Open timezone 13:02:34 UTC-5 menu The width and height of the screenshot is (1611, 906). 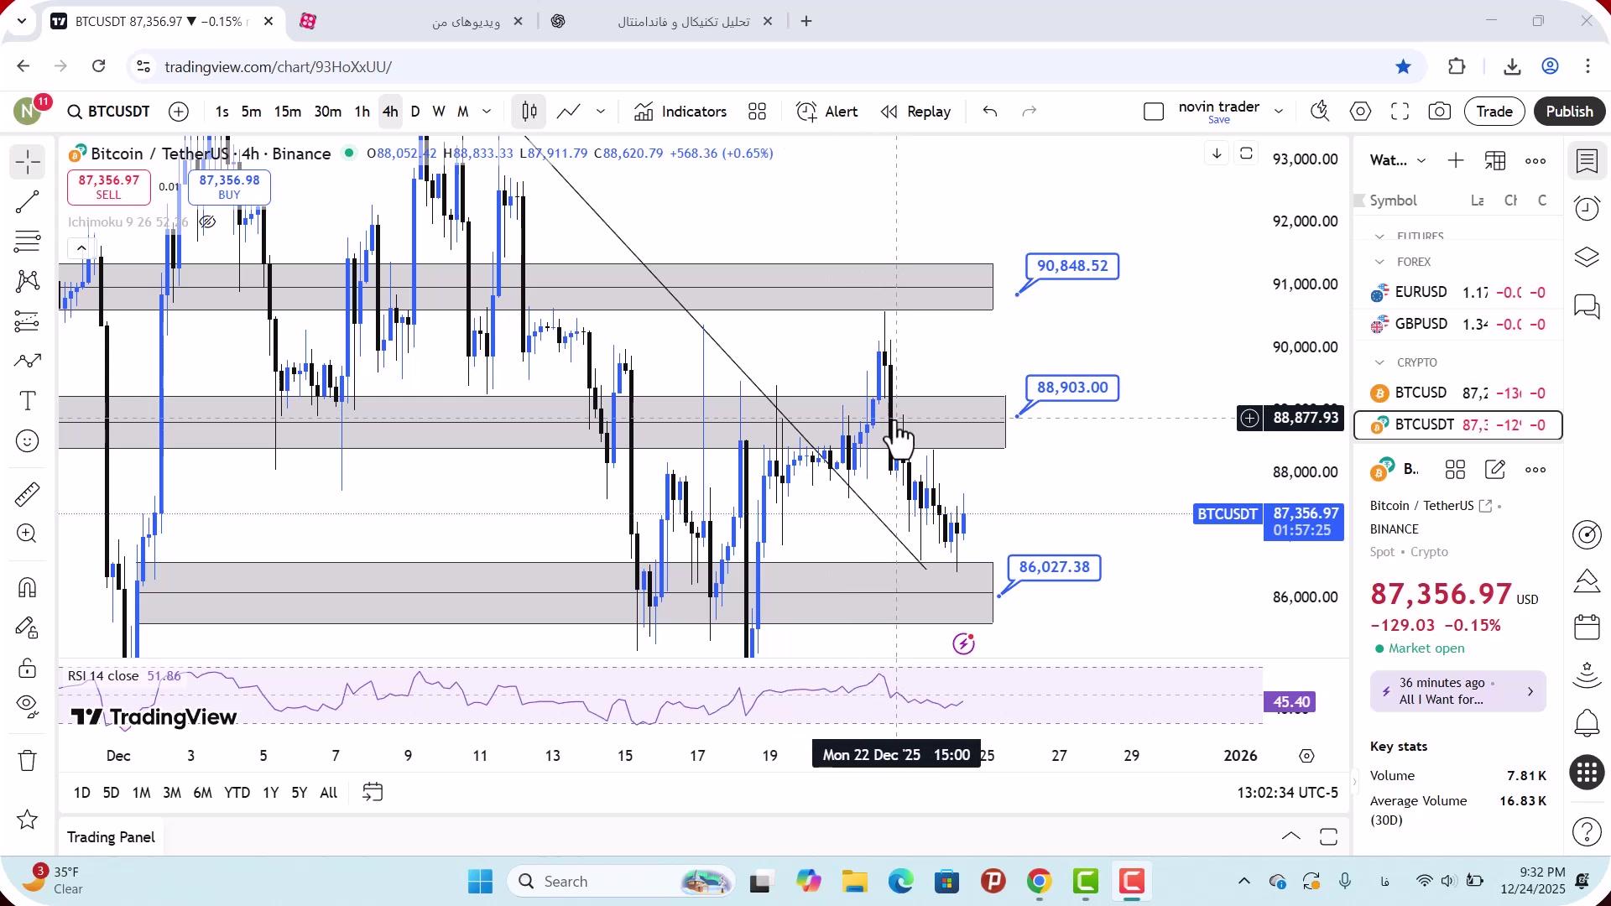click(x=1287, y=793)
